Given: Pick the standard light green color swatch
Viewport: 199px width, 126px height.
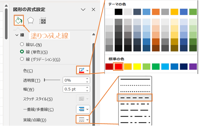Looking at the screenshot, I should tap(146, 67).
